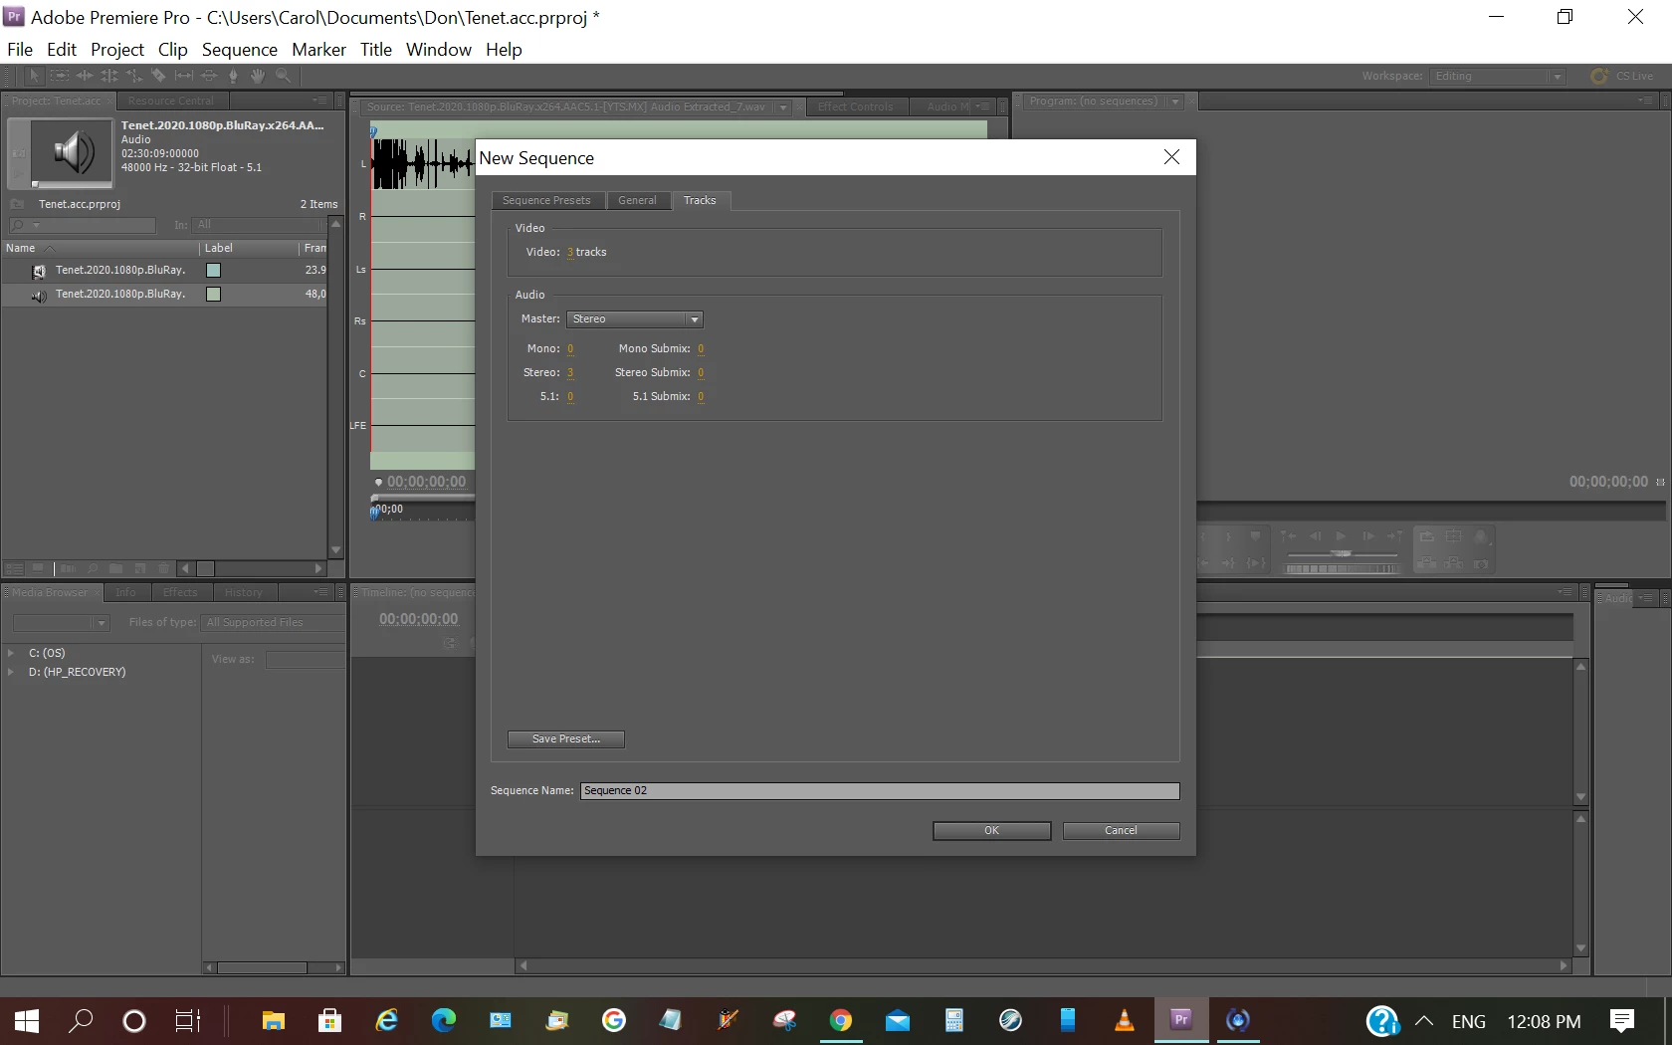Select the Ripple Edit tool
This screenshot has height=1045, width=1672.
click(85, 76)
